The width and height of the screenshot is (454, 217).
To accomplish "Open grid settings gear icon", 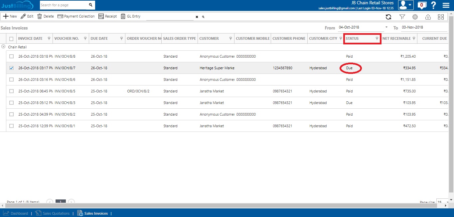I will 415,17.
